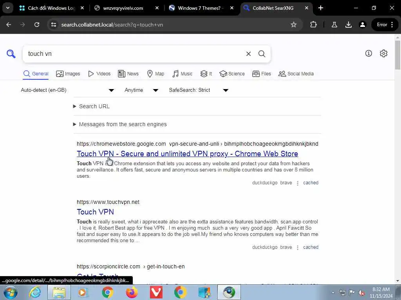Screen dimensions: 401x300
Task: Select the Social Media category
Action: [296, 74]
